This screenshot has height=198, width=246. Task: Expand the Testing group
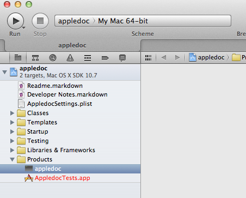(x=12, y=141)
